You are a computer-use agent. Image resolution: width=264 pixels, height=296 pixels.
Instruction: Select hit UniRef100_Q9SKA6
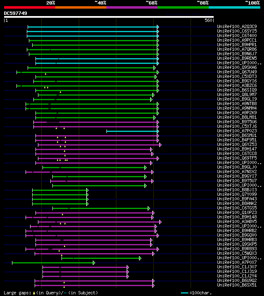click(x=237, y=67)
